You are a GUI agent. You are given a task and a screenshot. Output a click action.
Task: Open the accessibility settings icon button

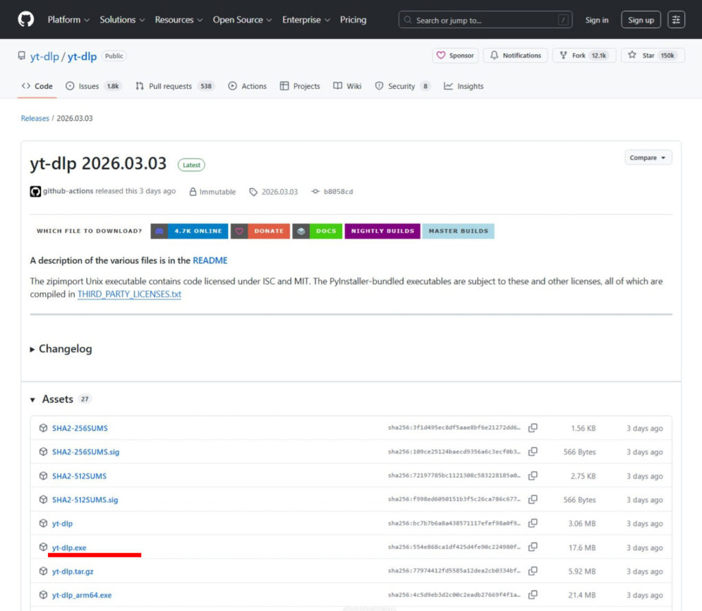point(677,20)
